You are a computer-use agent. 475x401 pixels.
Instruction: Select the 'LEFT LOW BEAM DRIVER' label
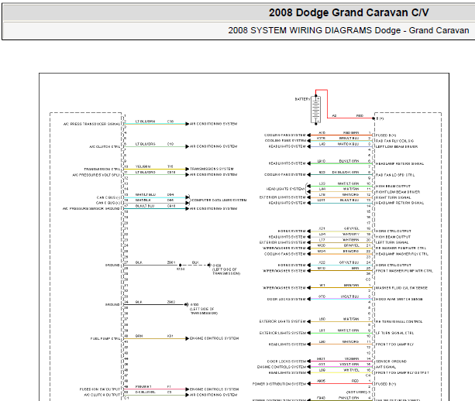pyautogui.click(x=397, y=147)
